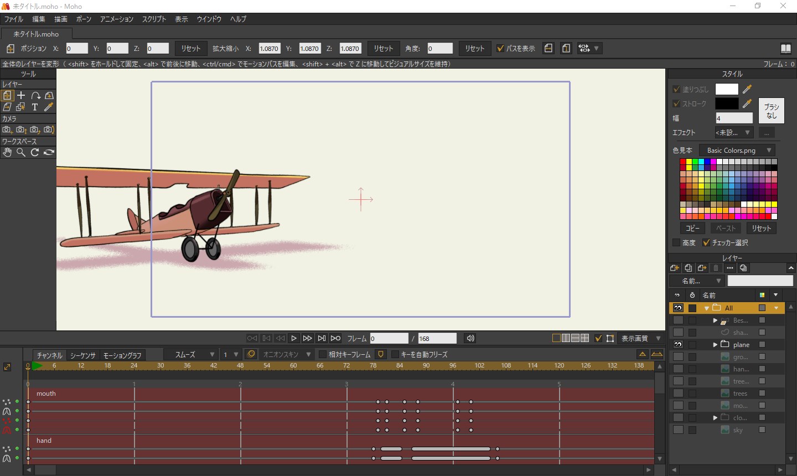Select the Rotate Workspace tool
This screenshot has width=797, height=476.
pos(35,152)
